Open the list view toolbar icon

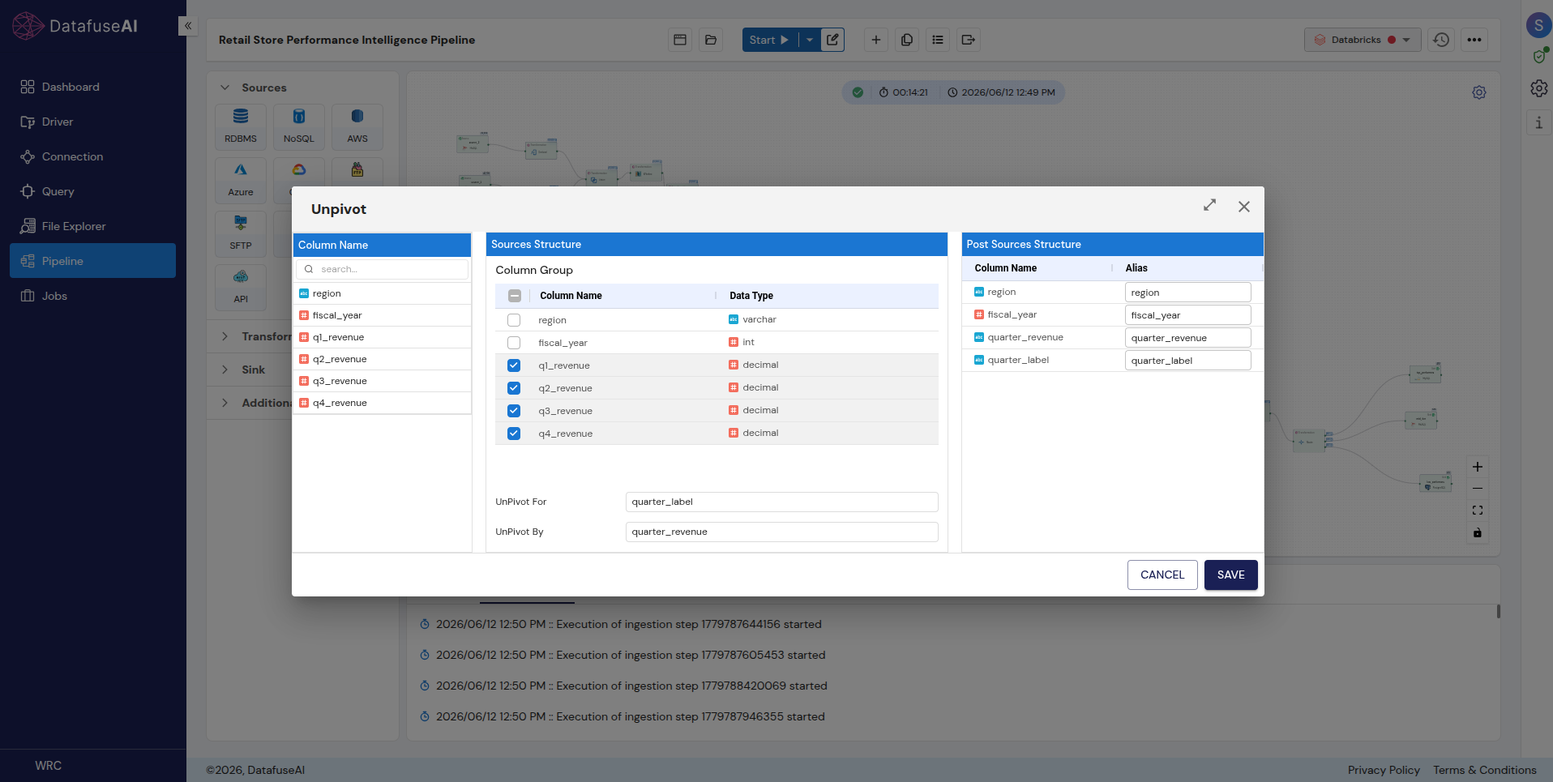pos(938,40)
